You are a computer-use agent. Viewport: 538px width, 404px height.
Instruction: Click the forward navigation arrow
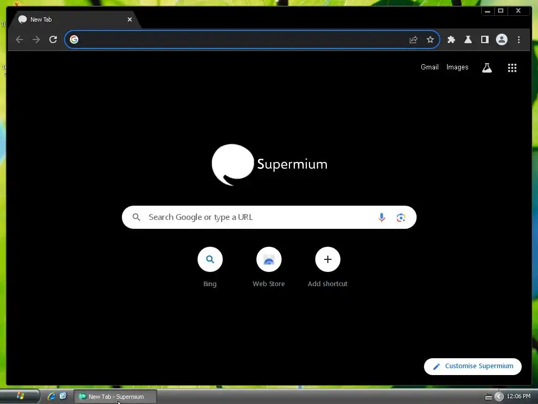36,39
